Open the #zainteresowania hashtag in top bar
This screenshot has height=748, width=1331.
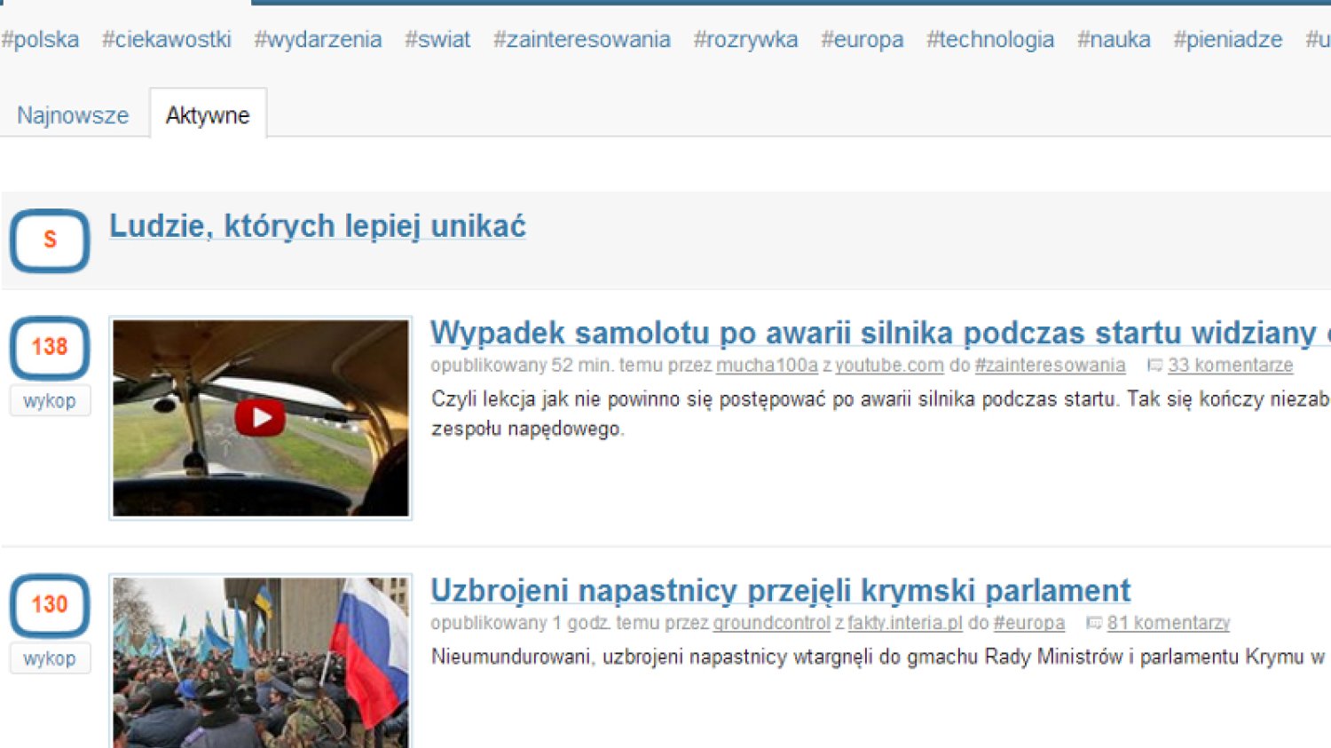[582, 40]
